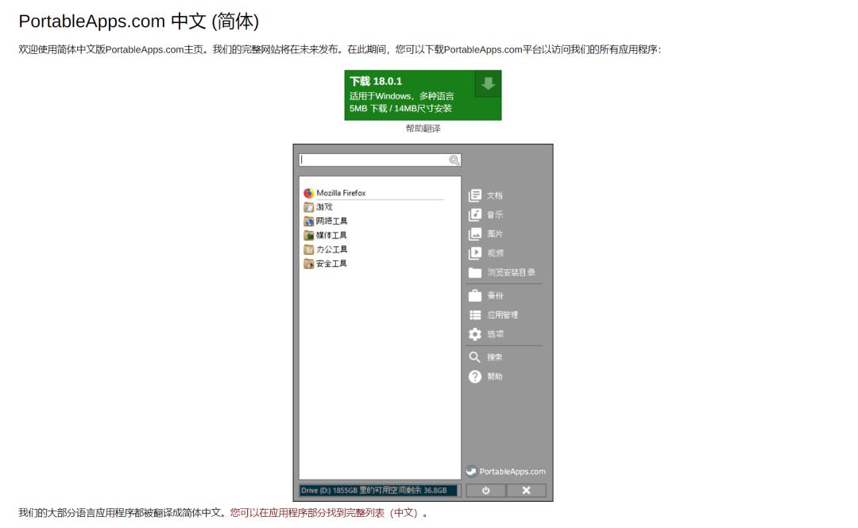Click the X close button of the menu
The height and width of the screenshot is (528, 858).
pos(527,490)
